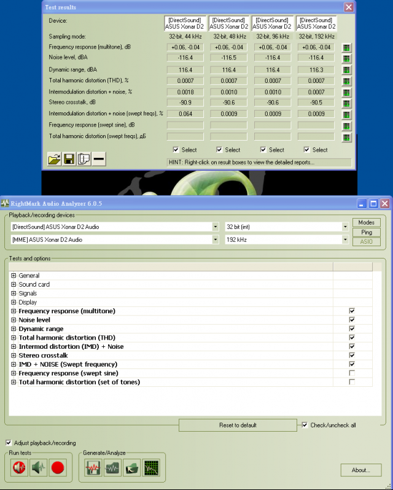Close the Test results window
This screenshot has width=393, height=490.
349,7
